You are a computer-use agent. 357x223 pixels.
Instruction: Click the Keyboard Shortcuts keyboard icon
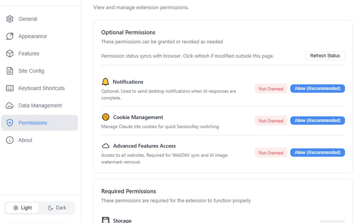coord(10,88)
